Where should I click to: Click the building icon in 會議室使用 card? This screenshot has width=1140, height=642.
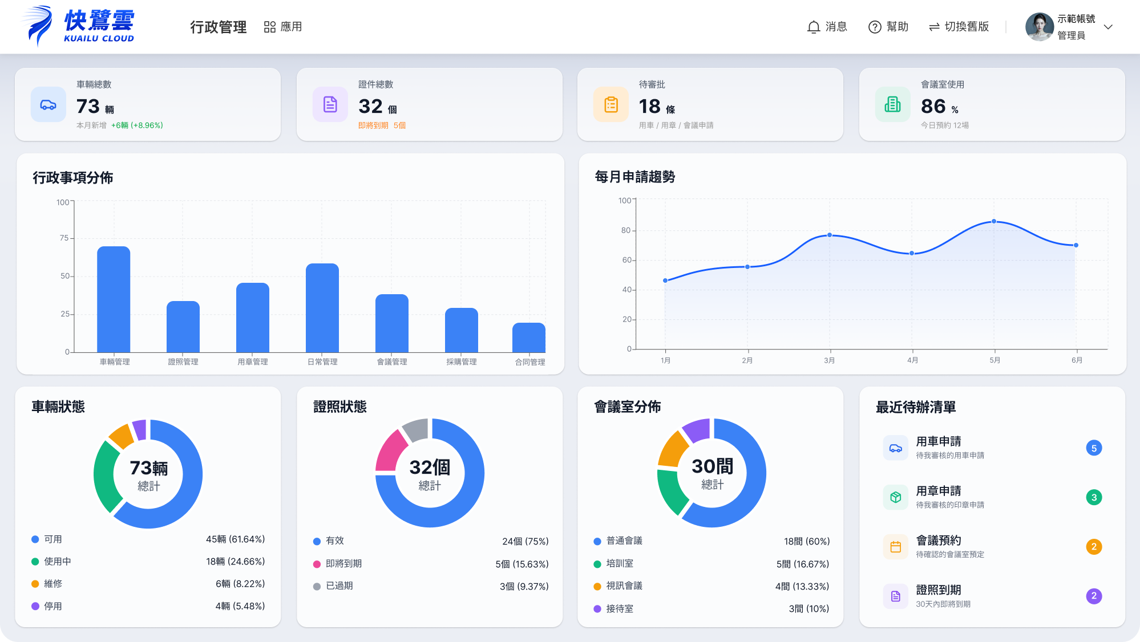[x=893, y=104]
